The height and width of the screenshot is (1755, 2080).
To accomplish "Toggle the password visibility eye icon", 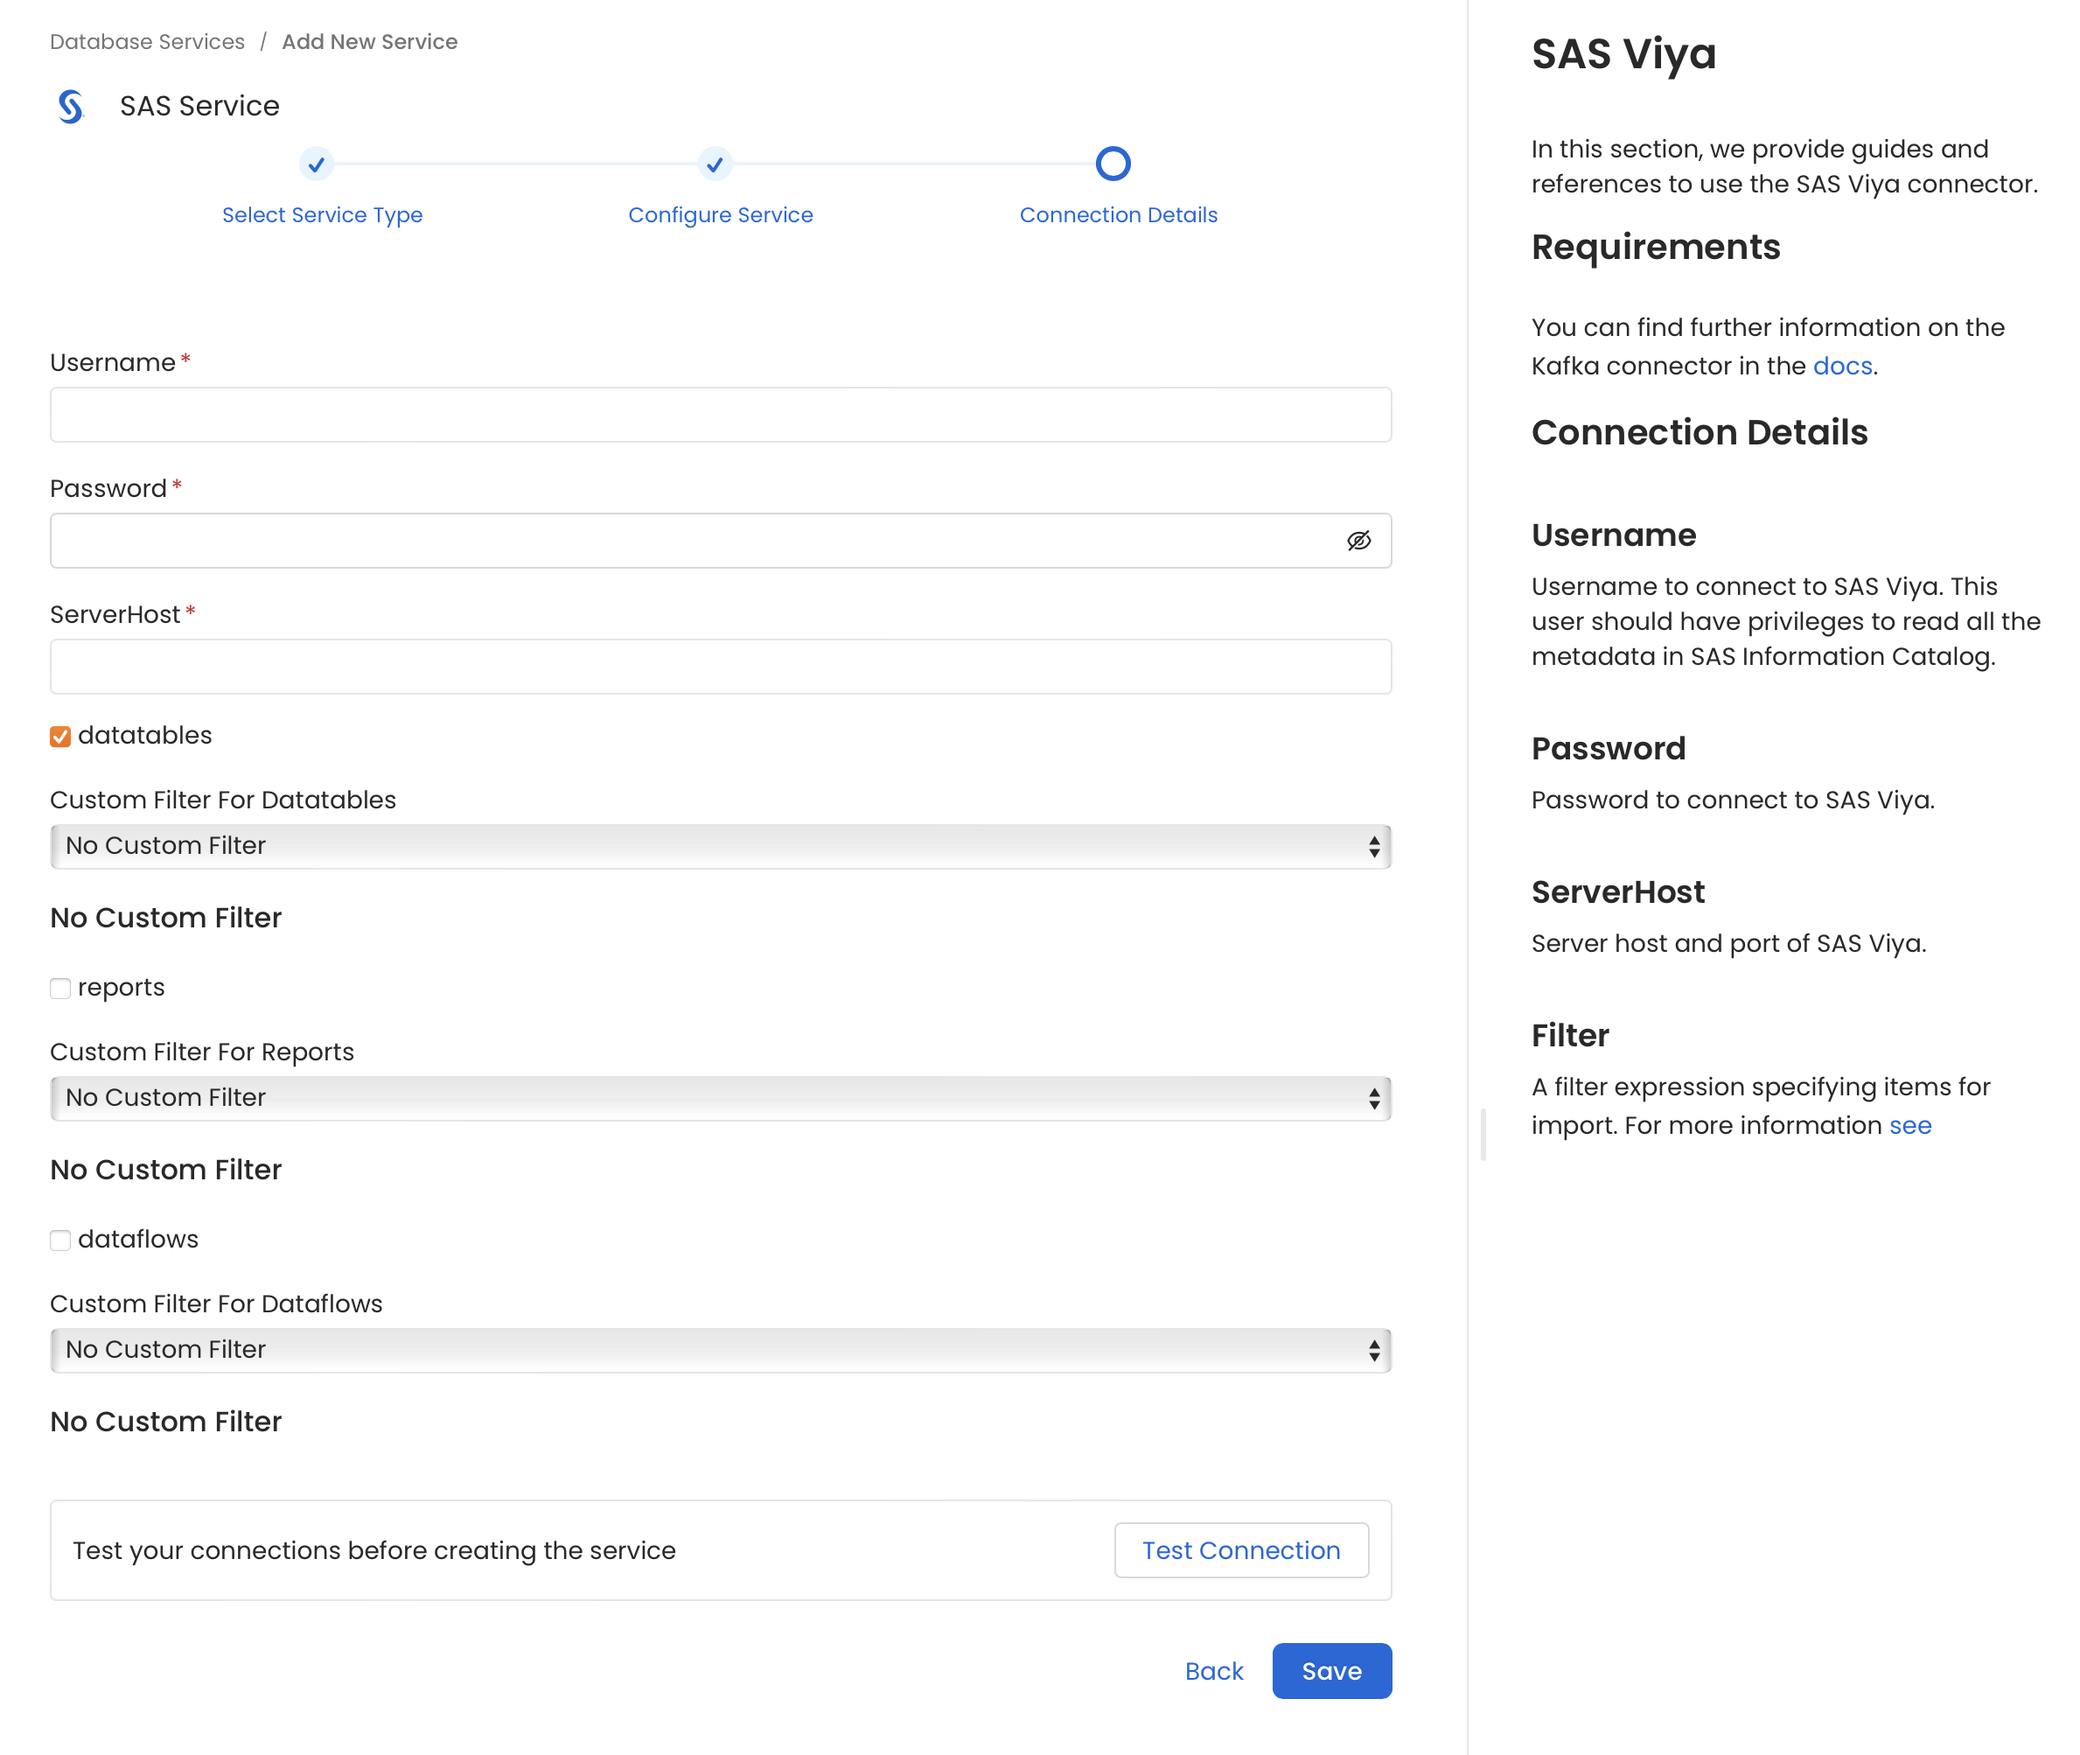I will click(x=1358, y=540).
